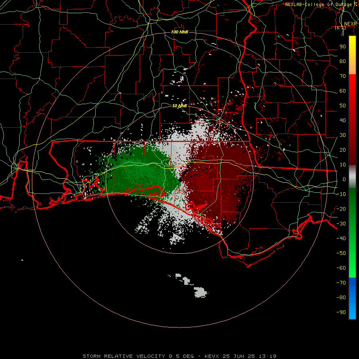The width and height of the screenshot is (359, 359).
Task: Click the "50 NMI" range ring label
Action: [180, 106]
